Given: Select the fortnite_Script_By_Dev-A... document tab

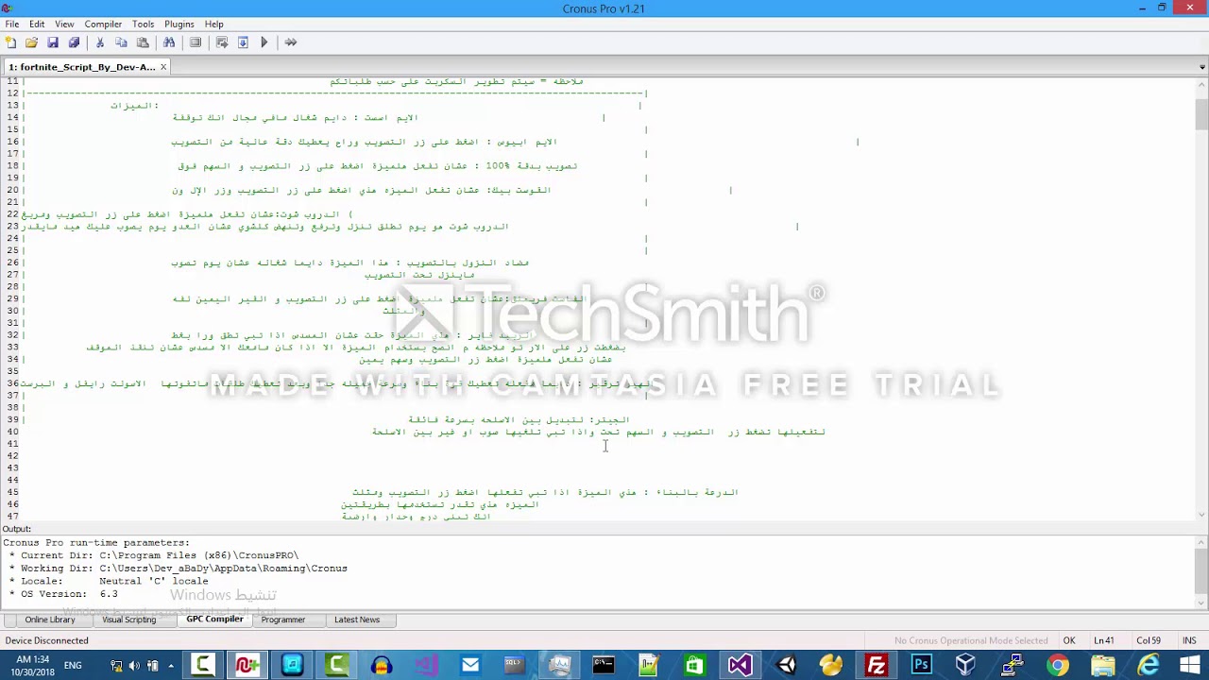Looking at the screenshot, I should click(81, 67).
